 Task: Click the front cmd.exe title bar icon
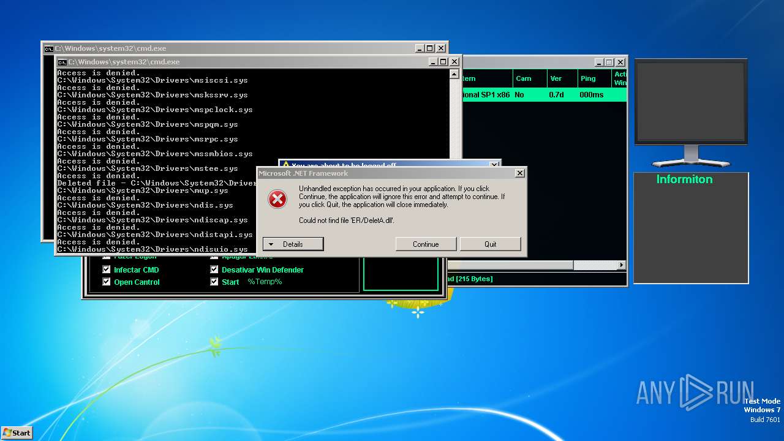[x=62, y=62]
